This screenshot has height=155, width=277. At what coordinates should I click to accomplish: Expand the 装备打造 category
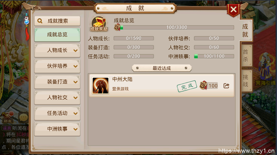pos(57,82)
